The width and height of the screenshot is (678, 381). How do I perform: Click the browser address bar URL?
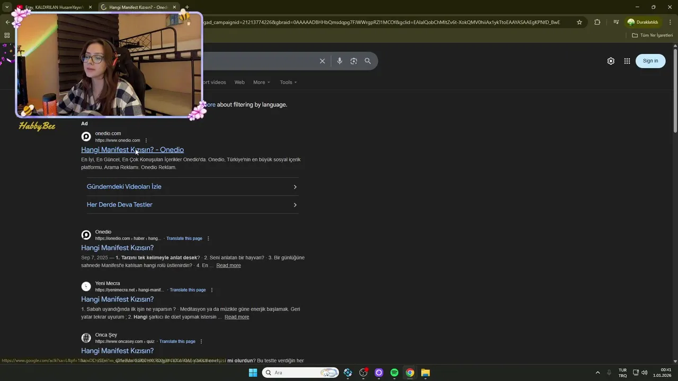click(381, 22)
